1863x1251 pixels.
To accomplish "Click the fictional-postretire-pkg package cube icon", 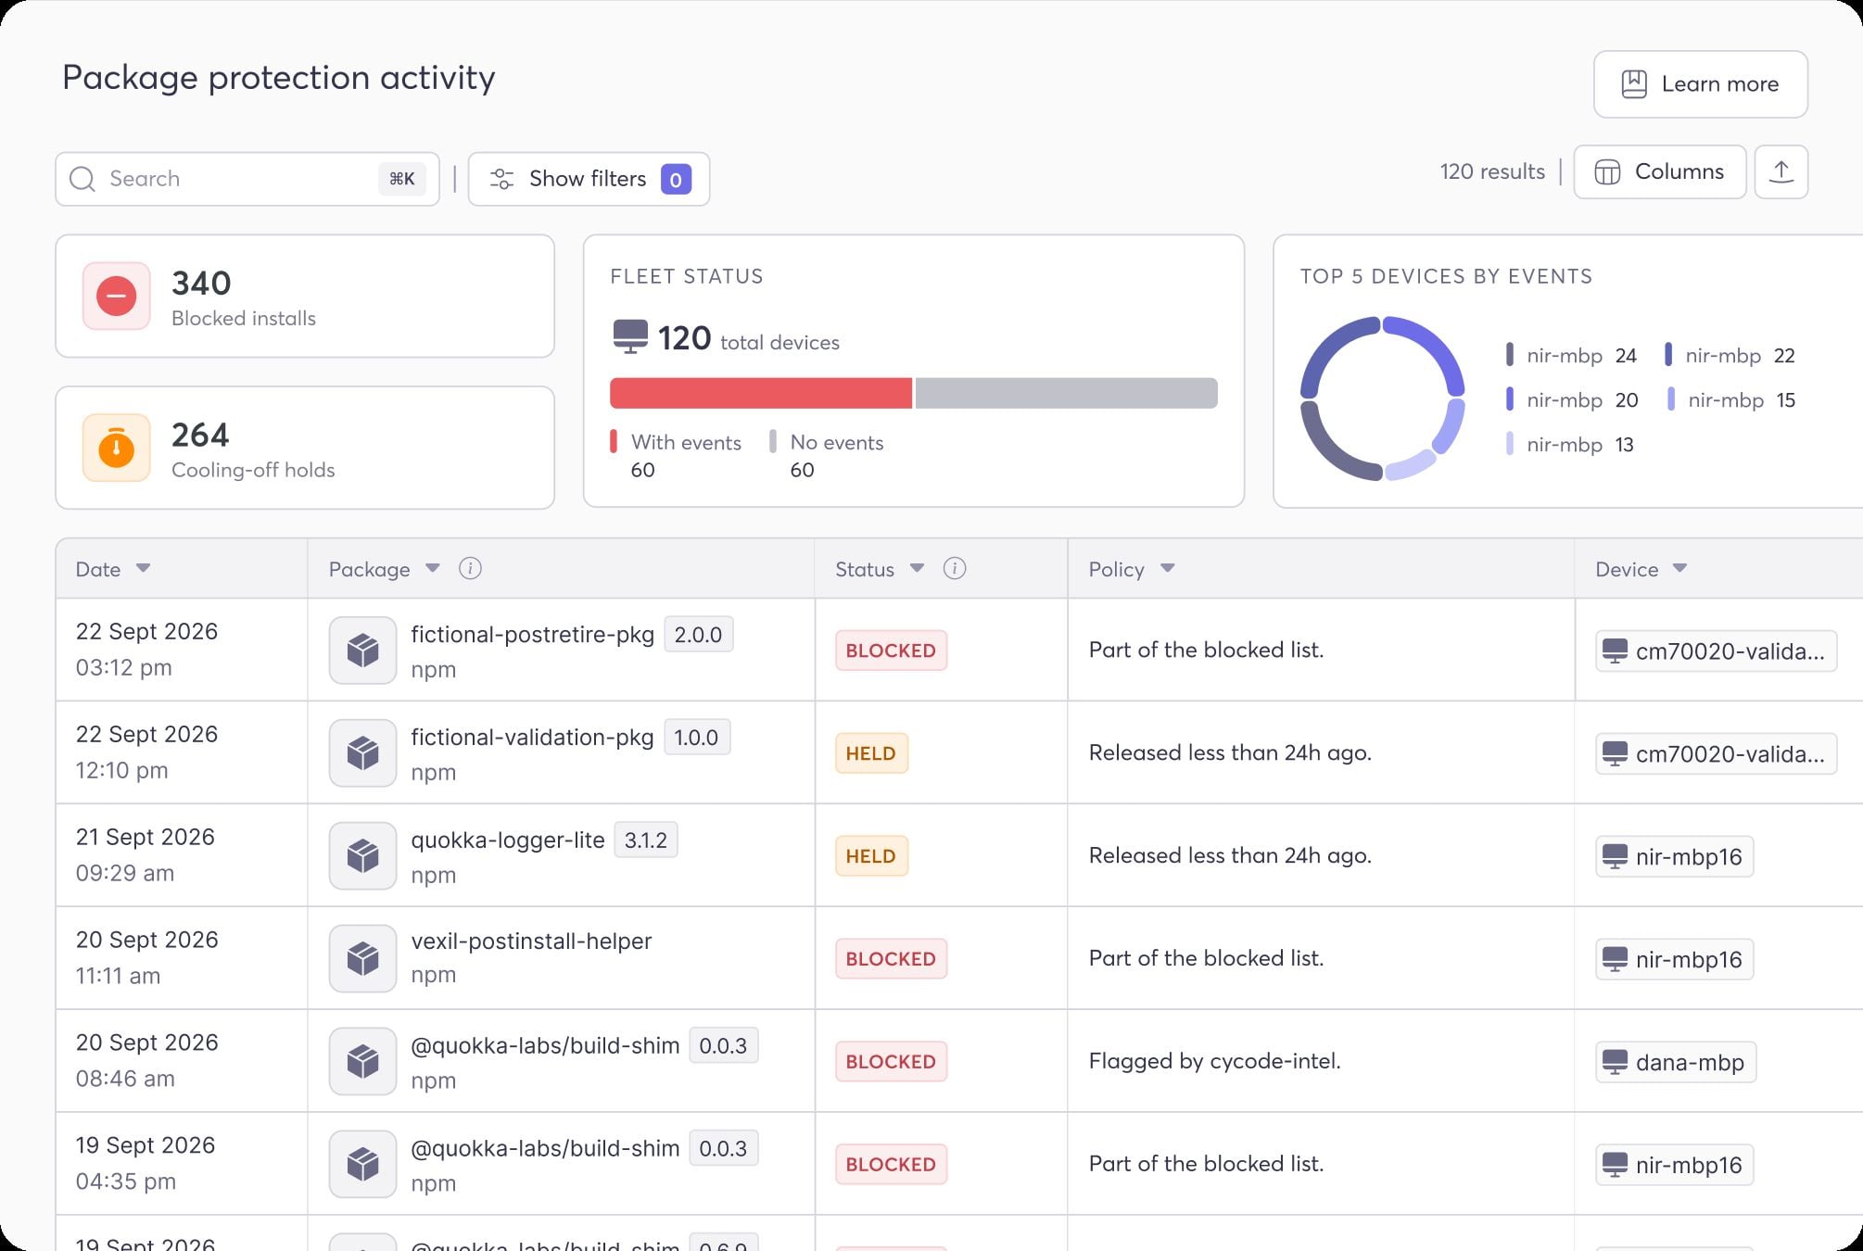I will 362,651.
